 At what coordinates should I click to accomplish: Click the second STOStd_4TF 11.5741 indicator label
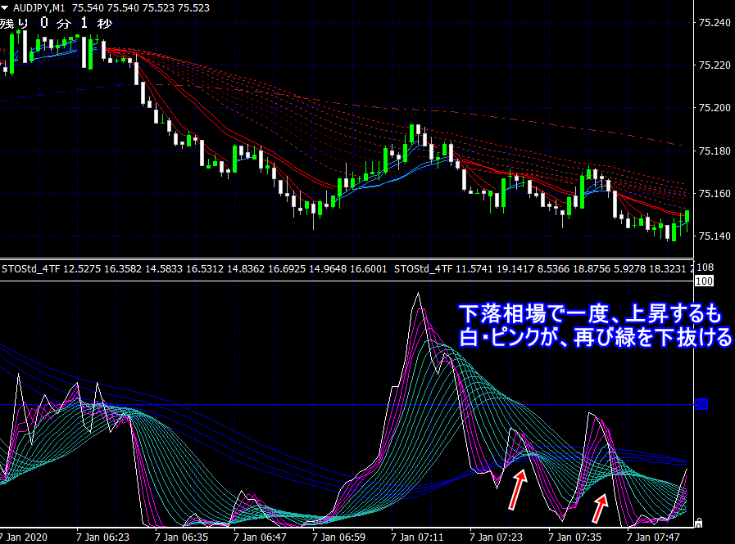(544, 269)
